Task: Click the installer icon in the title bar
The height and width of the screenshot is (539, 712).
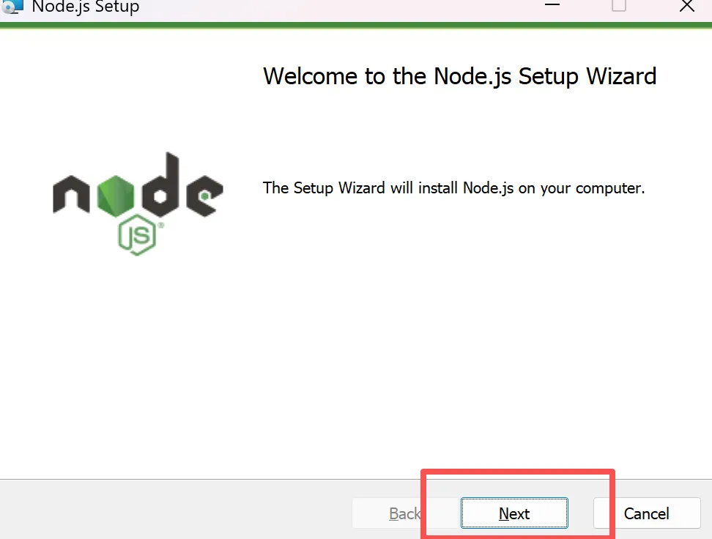Action: point(12,6)
